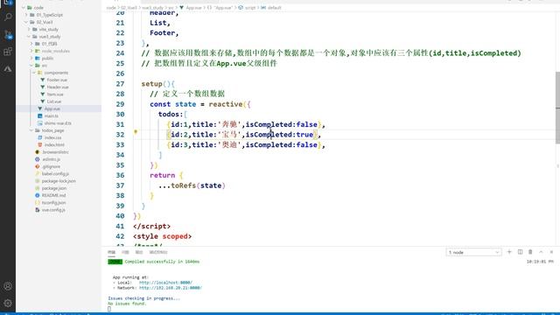Click the lightbulb quick-fix icon at line 32
This screenshot has height=315, width=560.
[x=136, y=132]
